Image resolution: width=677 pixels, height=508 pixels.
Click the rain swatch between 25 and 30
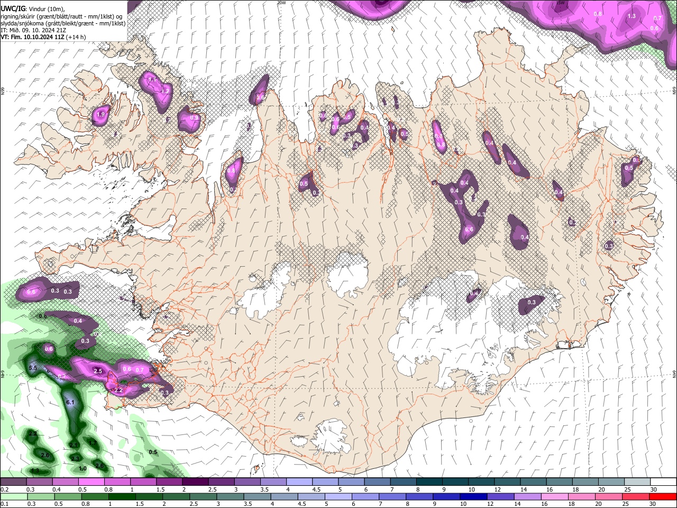pos(635,496)
